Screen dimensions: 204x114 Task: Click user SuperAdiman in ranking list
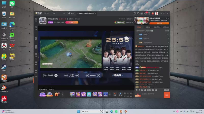click(148, 43)
